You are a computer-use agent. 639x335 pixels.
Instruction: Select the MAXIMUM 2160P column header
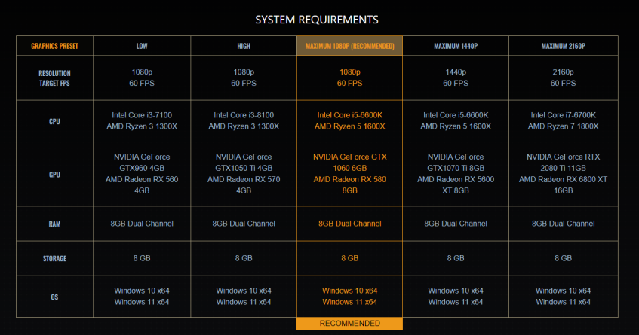563,46
